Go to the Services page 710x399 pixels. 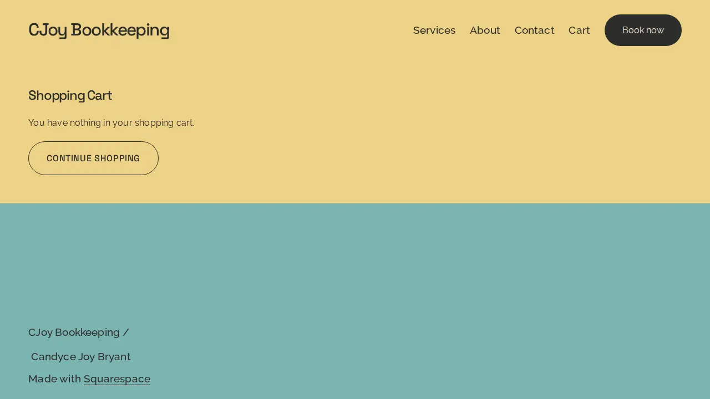pyautogui.click(x=434, y=30)
